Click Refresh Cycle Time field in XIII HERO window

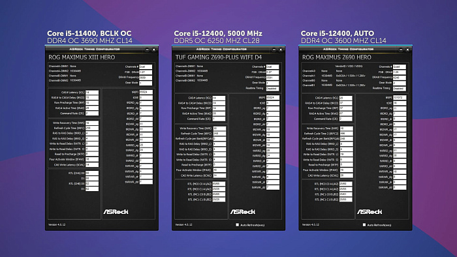(92, 128)
